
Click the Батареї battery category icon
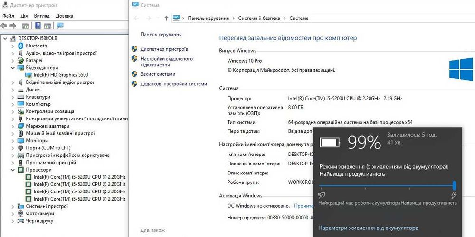[20, 60]
